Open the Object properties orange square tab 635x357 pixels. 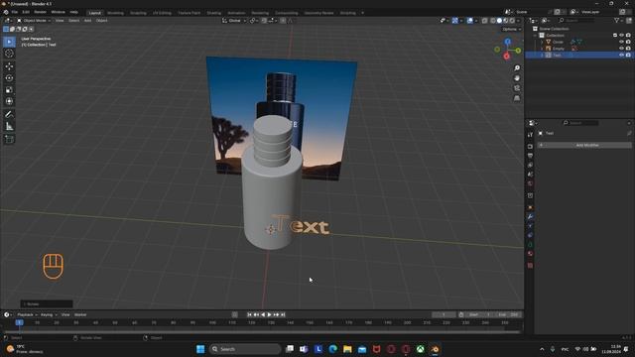(x=530, y=207)
